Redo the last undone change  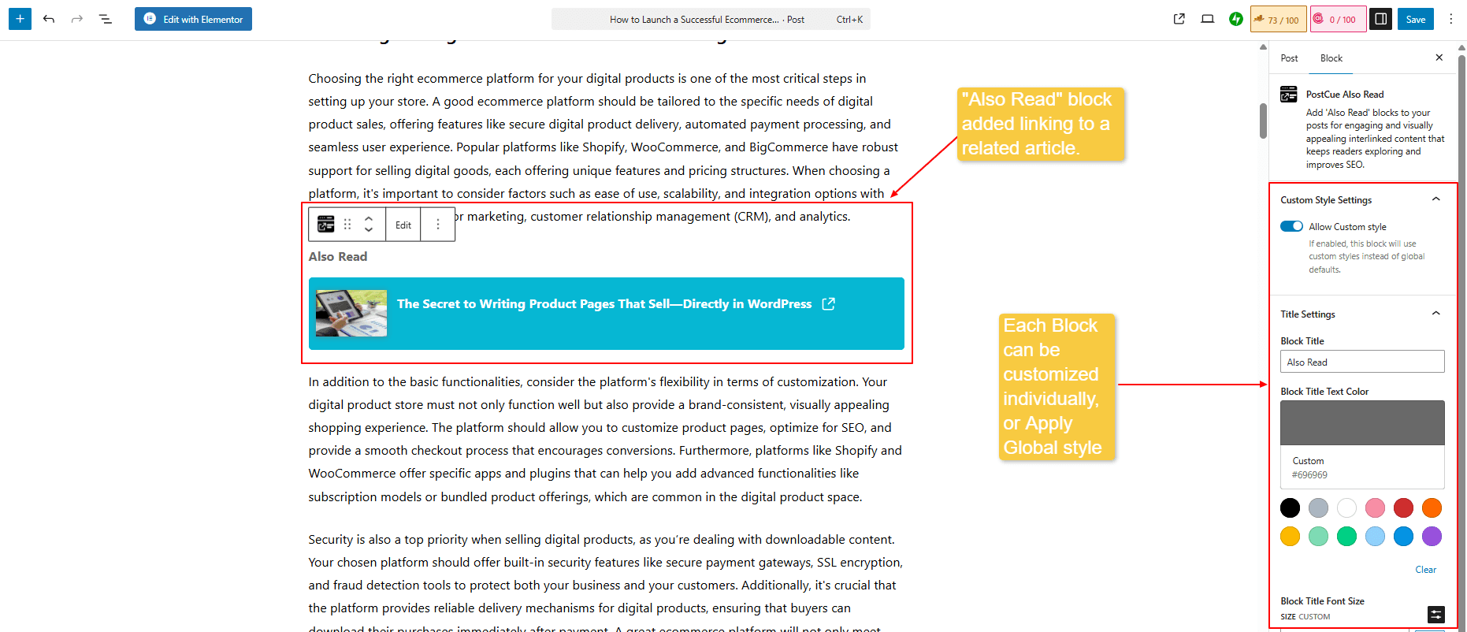(x=77, y=19)
